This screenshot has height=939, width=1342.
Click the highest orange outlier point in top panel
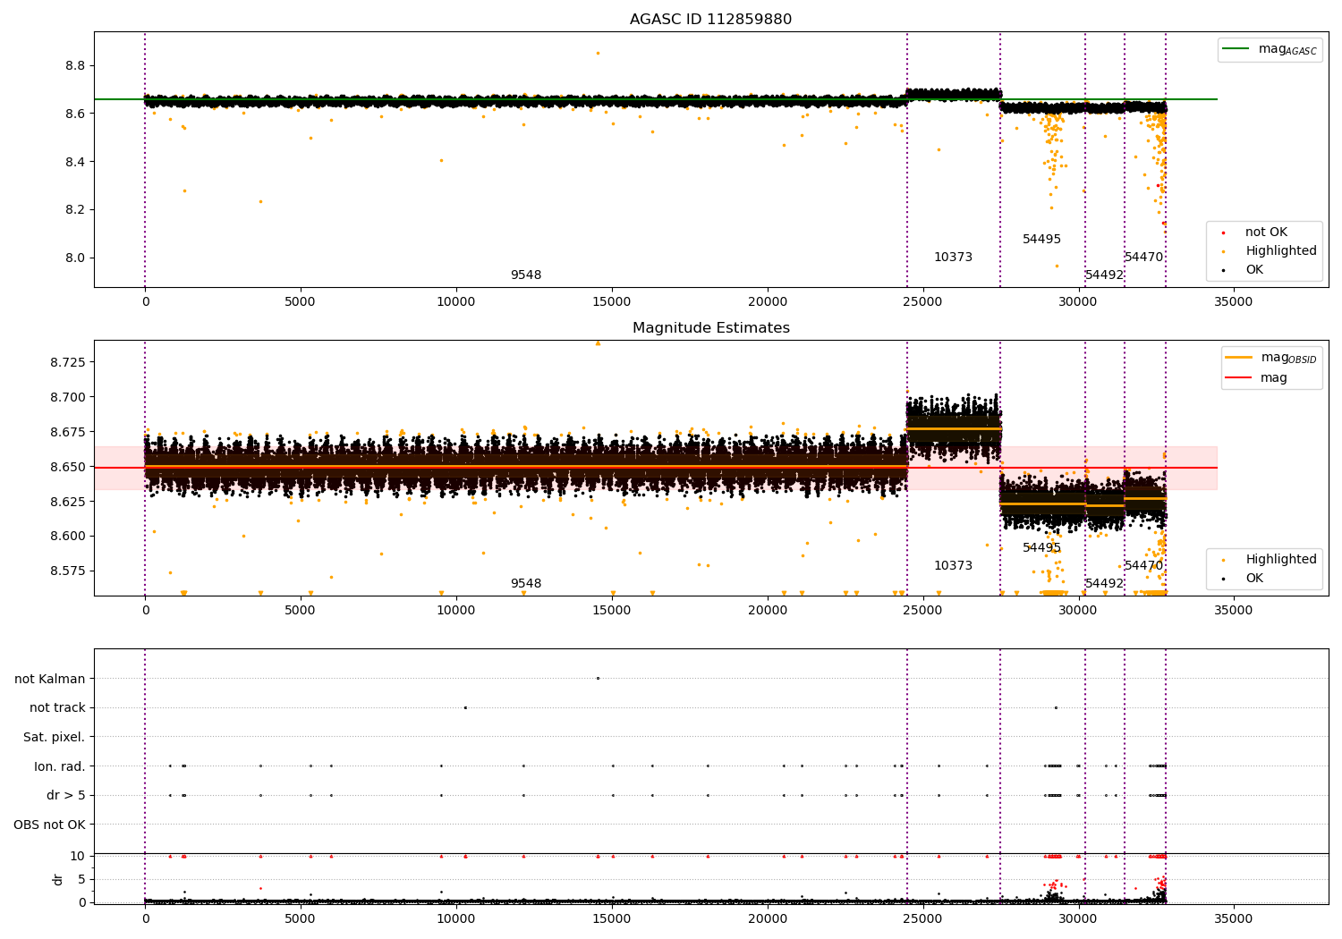click(598, 53)
